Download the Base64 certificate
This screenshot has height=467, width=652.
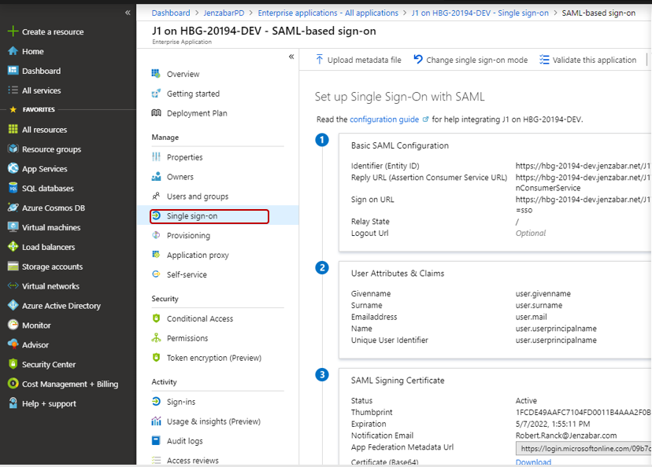point(533,462)
